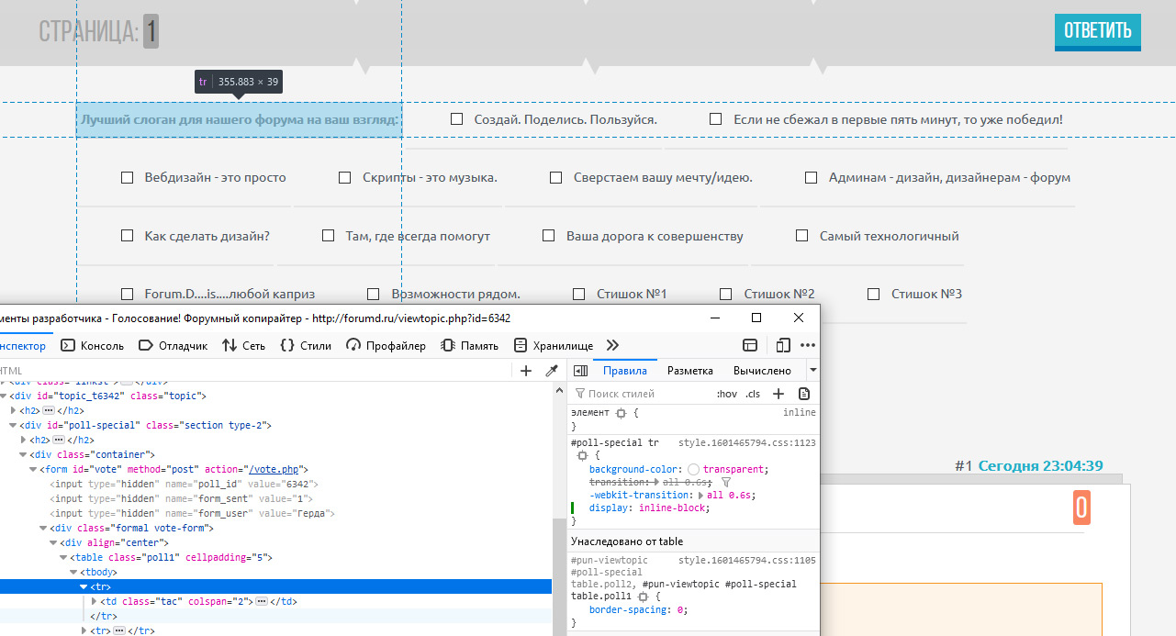The image size is (1176, 636).
Task: Pick a color with the eyedropper icon
Action: (552, 371)
